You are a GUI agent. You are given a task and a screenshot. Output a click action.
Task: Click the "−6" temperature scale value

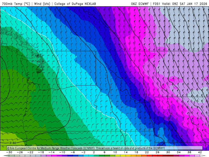[73, 152]
